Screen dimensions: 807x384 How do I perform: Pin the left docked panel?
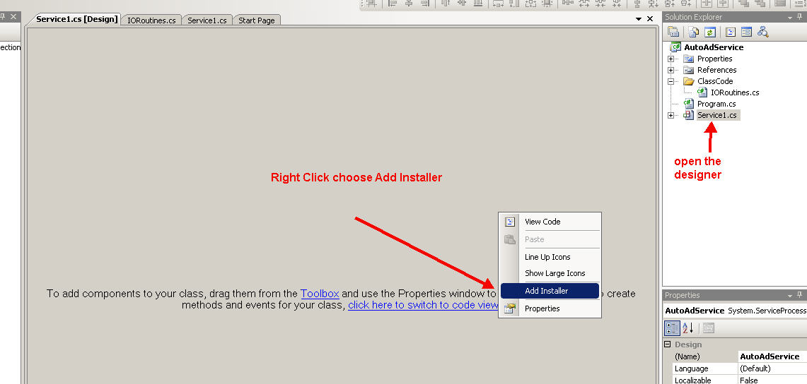3,16
